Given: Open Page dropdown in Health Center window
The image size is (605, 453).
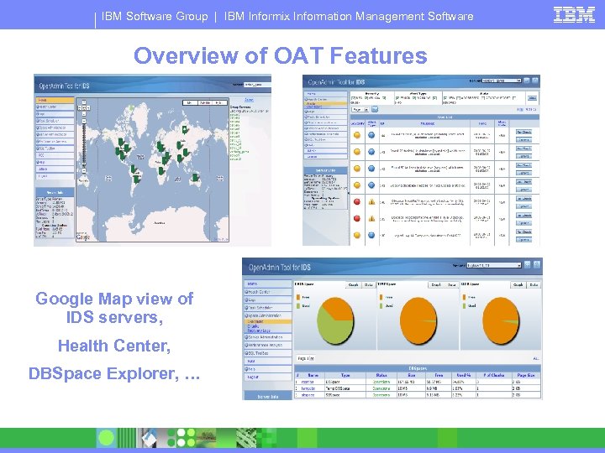Looking at the screenshot, I should click(x=360, y=109).
